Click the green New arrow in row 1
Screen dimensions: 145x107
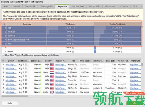[x=40, y=64]
